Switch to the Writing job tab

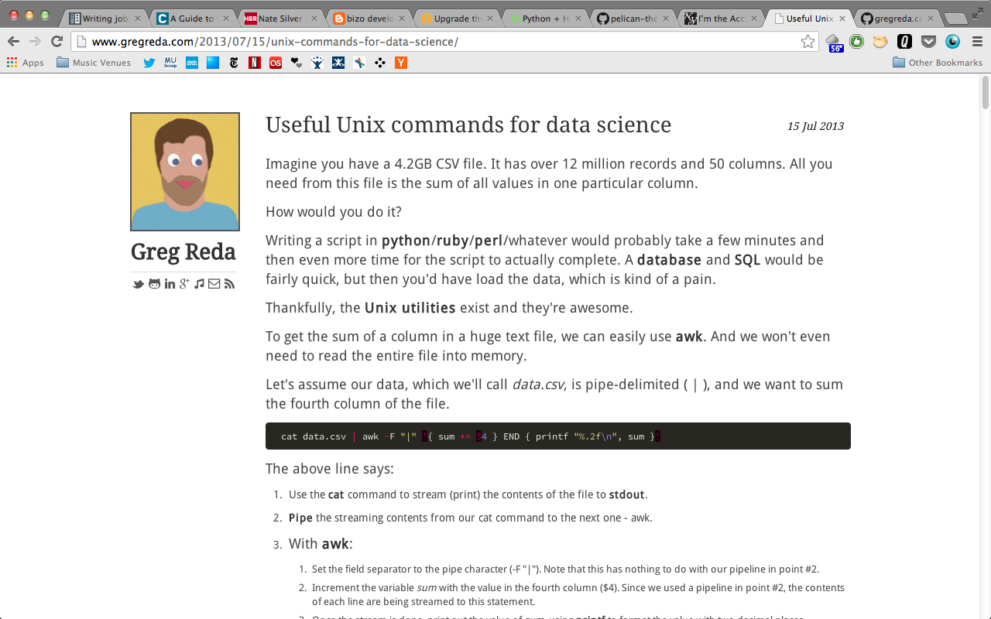(105, 19)
